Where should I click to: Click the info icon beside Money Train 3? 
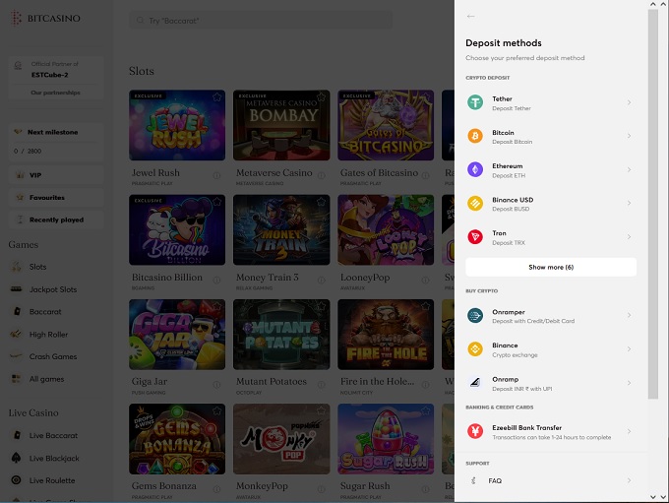[x=322, y=281]
